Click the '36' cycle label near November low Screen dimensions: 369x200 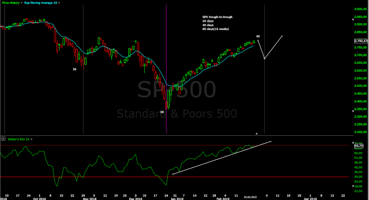[74, 69]
